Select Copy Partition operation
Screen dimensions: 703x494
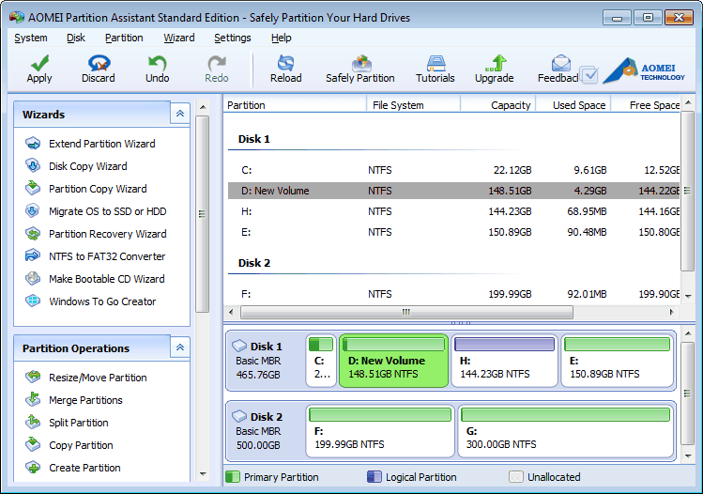click(81, 445)
